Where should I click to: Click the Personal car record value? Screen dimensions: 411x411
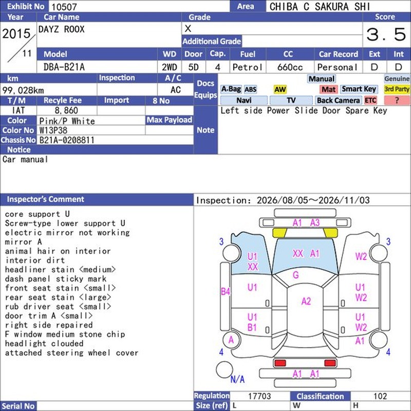click(338, 67)
